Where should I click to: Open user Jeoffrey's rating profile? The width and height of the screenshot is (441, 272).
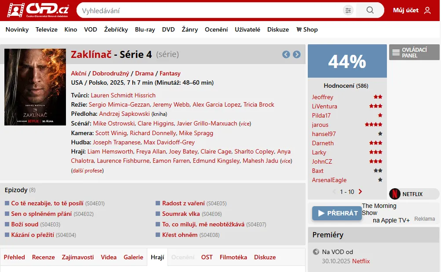point(323,97)
